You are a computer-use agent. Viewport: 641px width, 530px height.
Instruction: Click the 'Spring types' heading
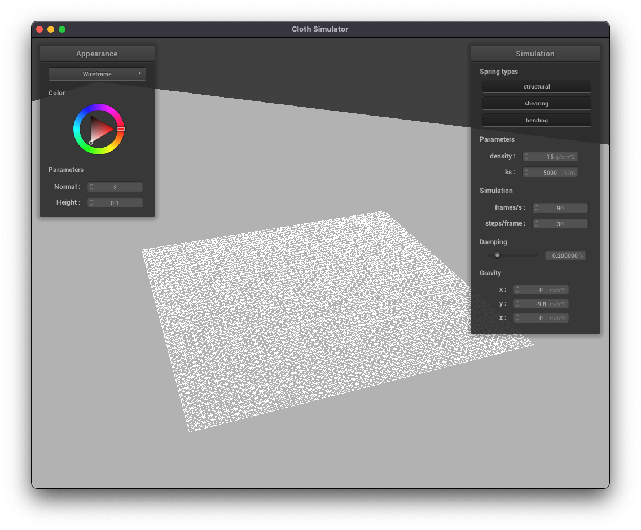(x=499, y=72)
